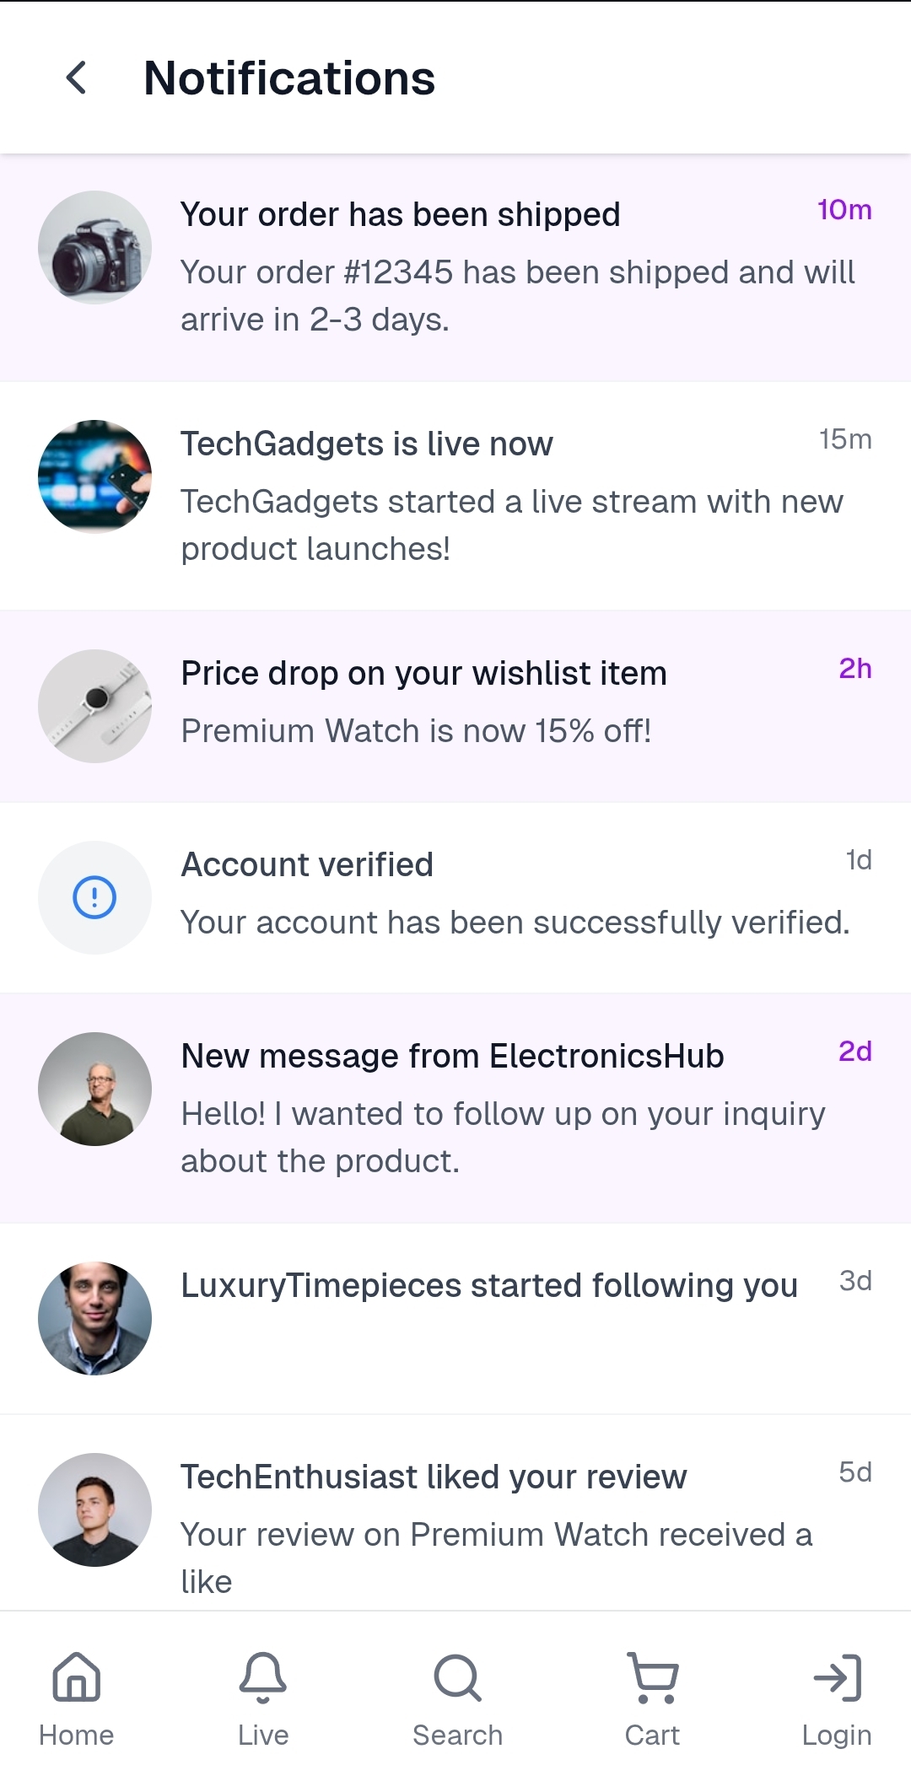
Task: Click the Account verified alert icon
Action: pos(95,897)
